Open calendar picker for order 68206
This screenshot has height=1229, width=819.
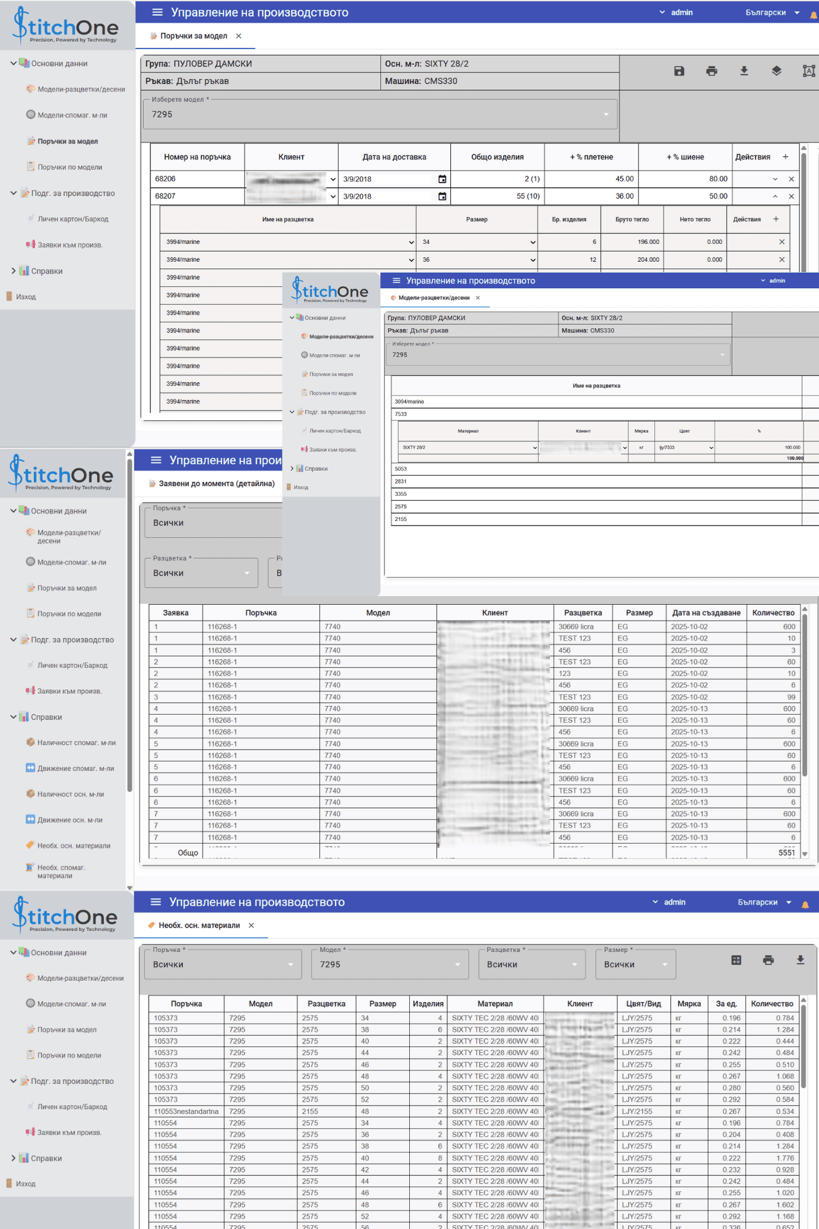[442, 179]
